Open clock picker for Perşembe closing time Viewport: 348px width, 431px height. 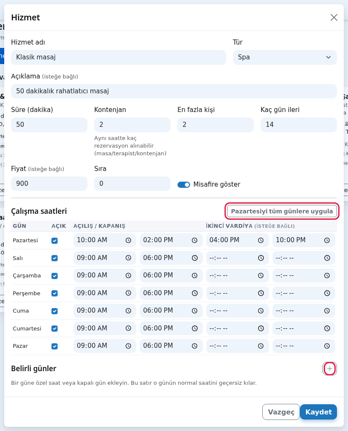pyautogui.click(x=195, y=293)
